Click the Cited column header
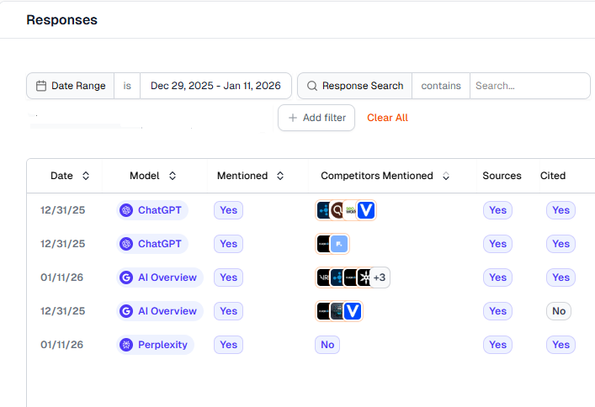Viewport: 595px width, 407px height. [553, 176]
